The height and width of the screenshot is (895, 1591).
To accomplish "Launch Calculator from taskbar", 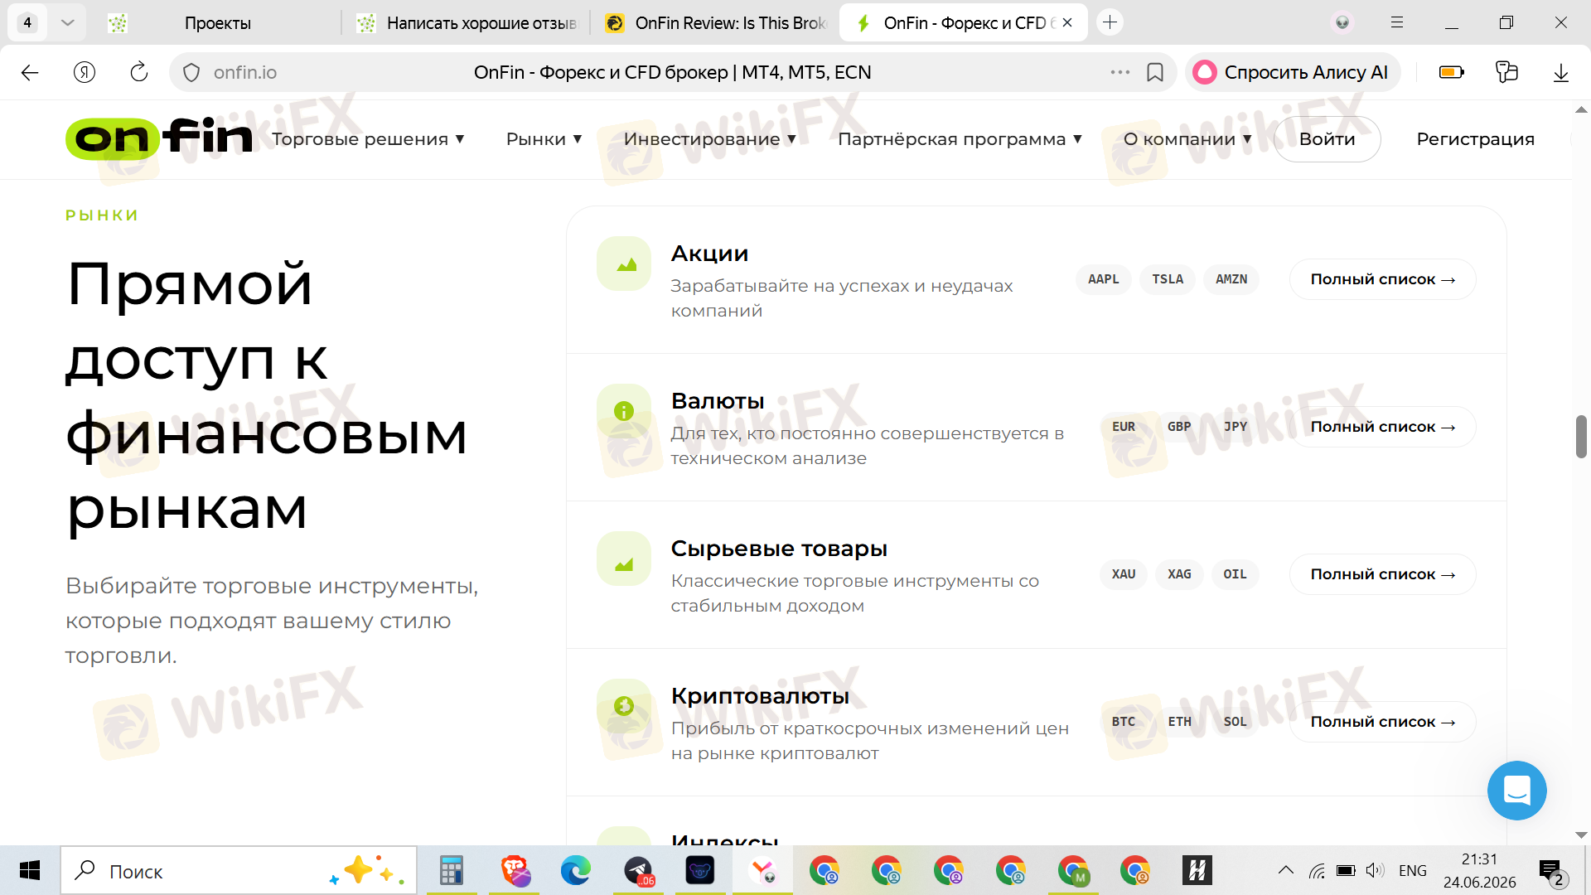I will [x=452, y=870].
